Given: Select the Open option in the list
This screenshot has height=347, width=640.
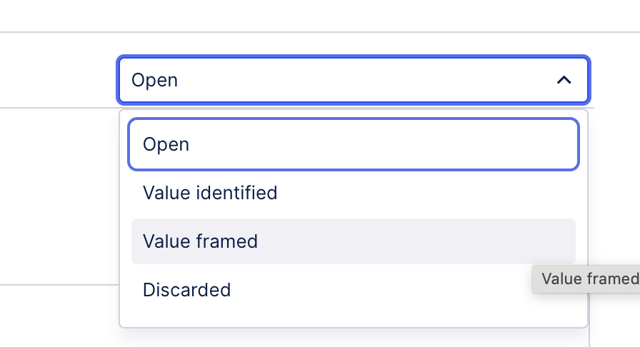Looking at the screenshot, I should pos(353,144).
